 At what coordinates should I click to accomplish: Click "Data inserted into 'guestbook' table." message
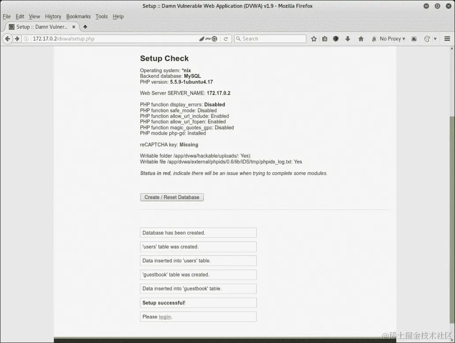pyautogui.click(x=198, y=288)
